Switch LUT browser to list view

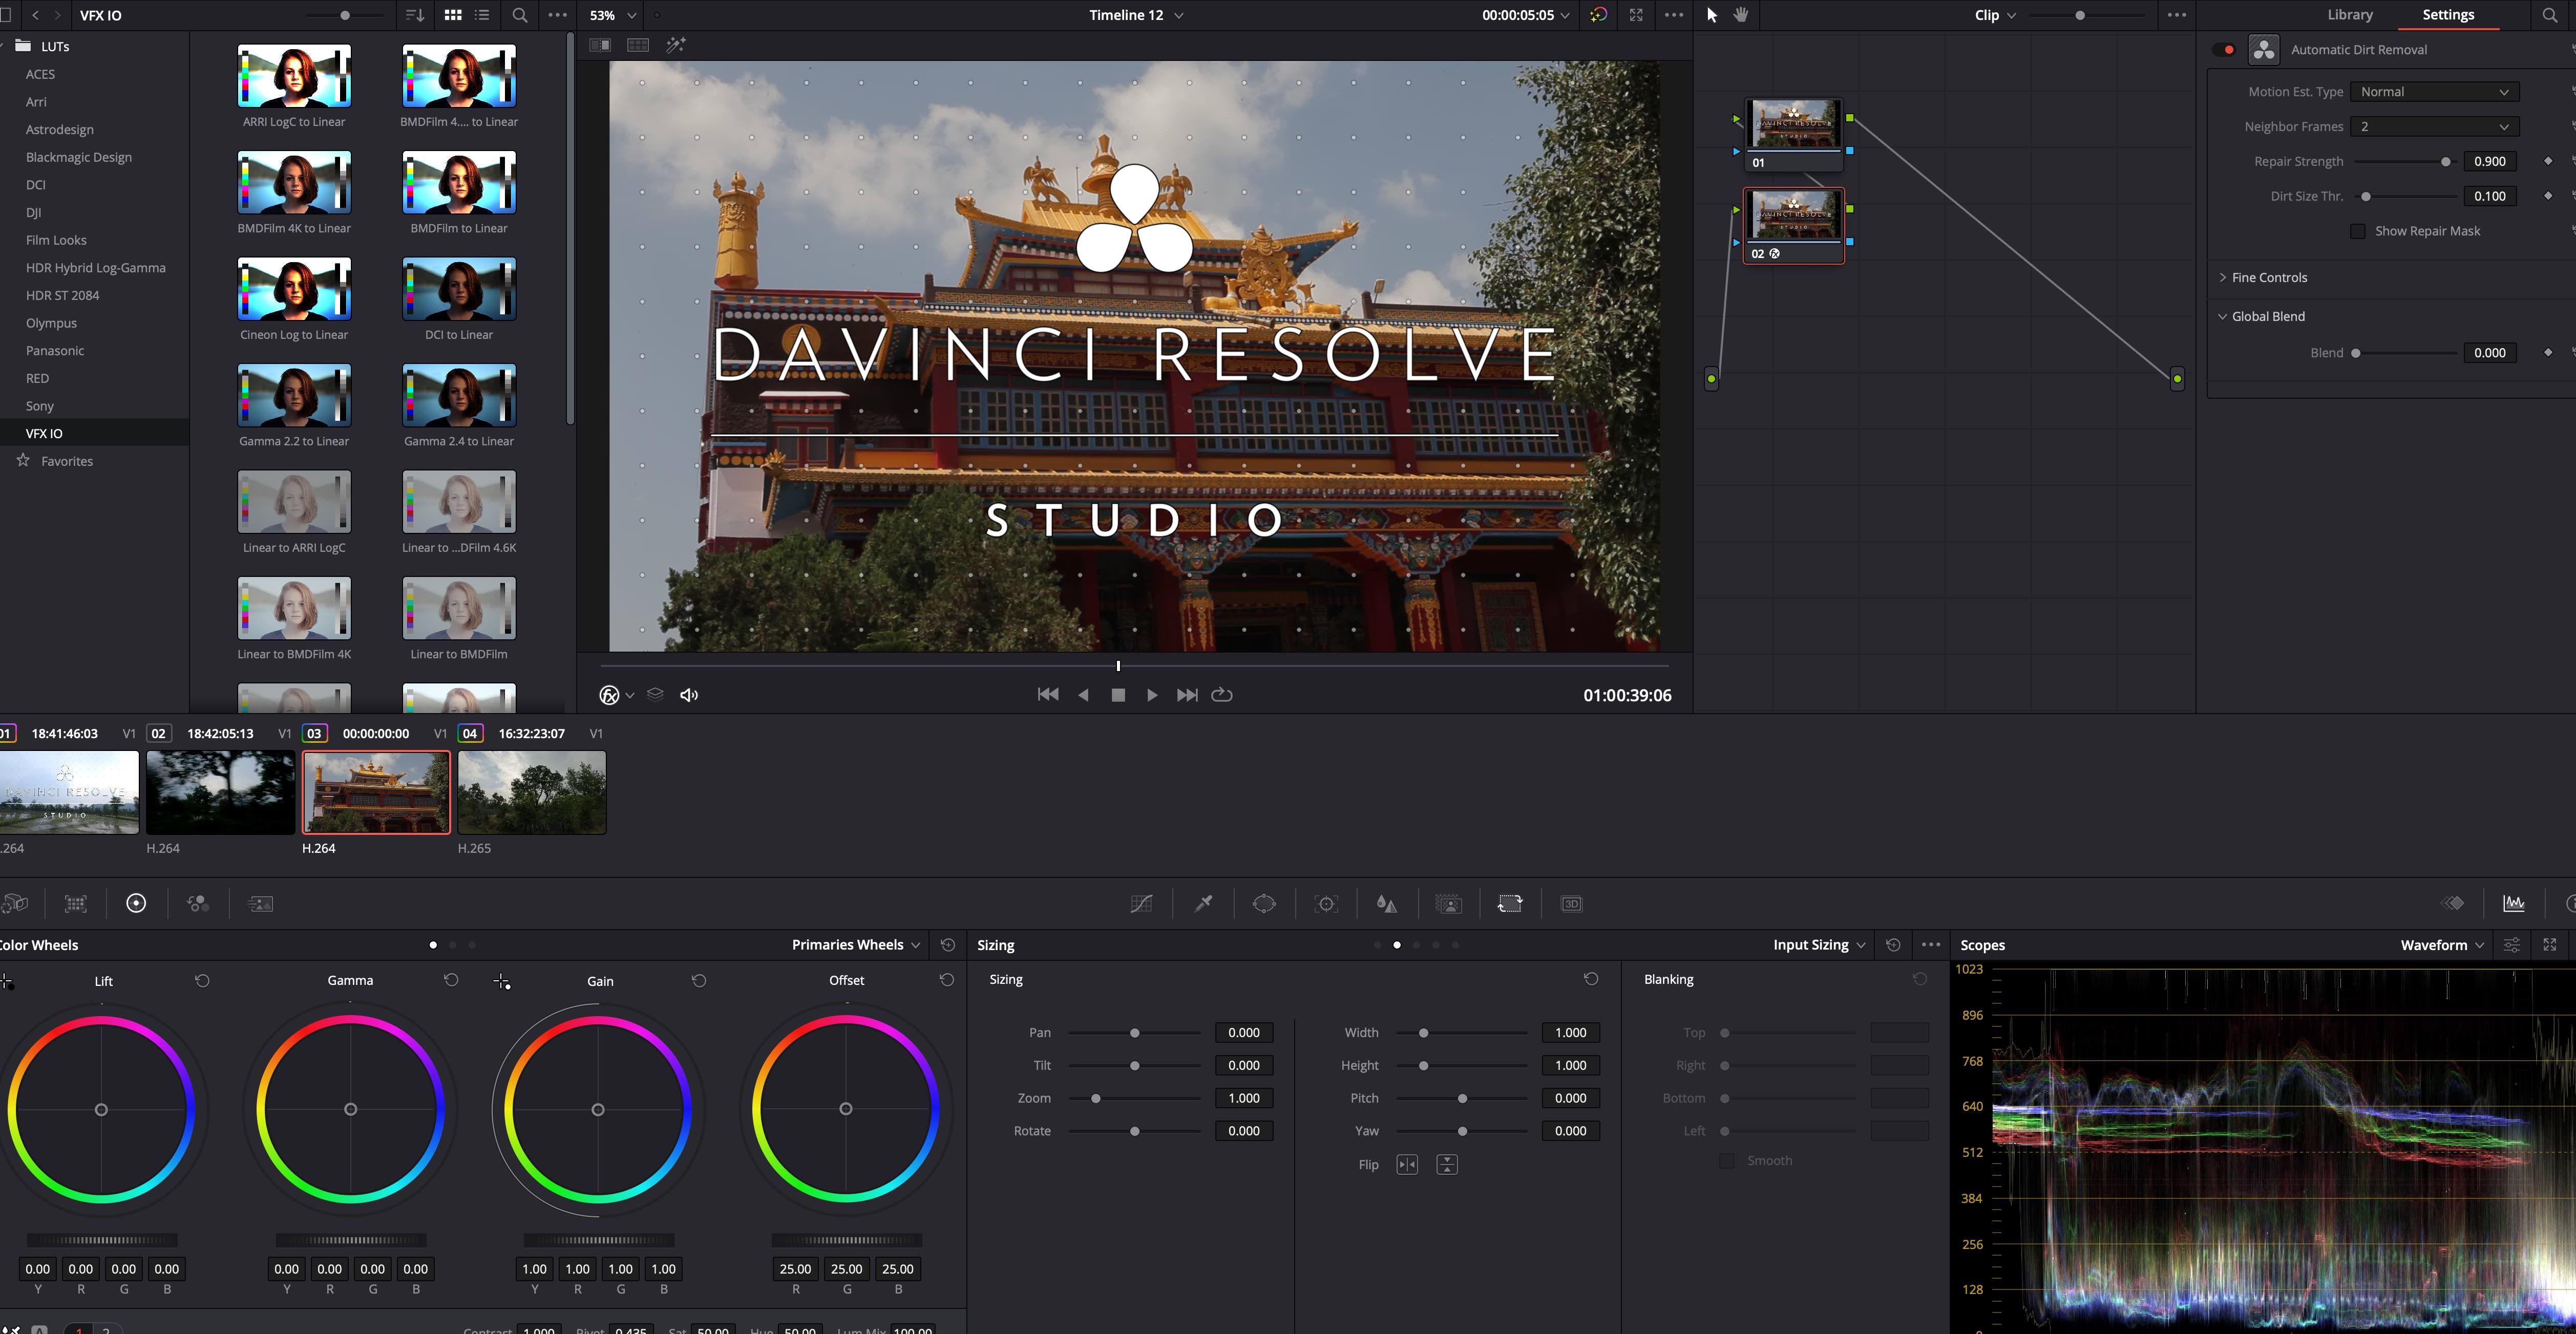click(482, 15)
